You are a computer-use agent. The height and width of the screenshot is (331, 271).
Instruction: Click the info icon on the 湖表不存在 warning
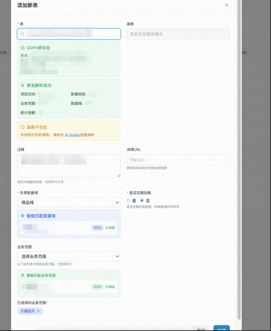tap(22, 127)
